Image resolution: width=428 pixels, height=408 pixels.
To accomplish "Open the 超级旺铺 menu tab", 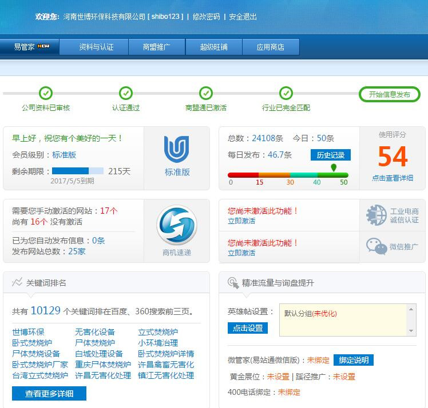I will [x=214, y=47].
